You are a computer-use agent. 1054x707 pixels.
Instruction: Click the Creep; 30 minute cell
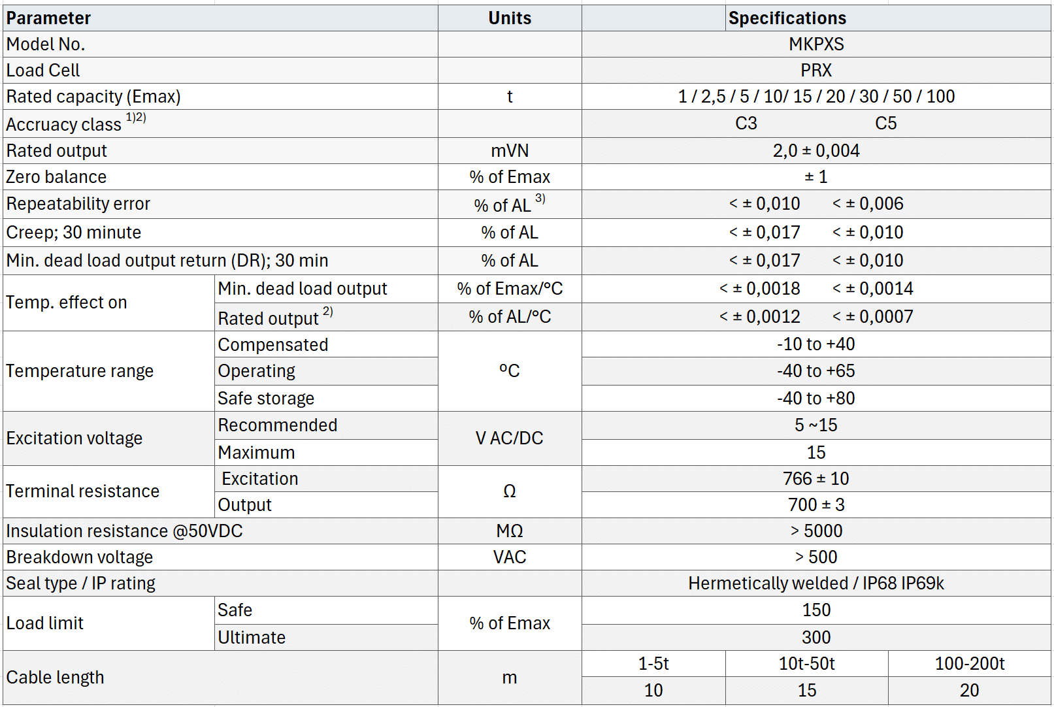click(x=74, y=233)
